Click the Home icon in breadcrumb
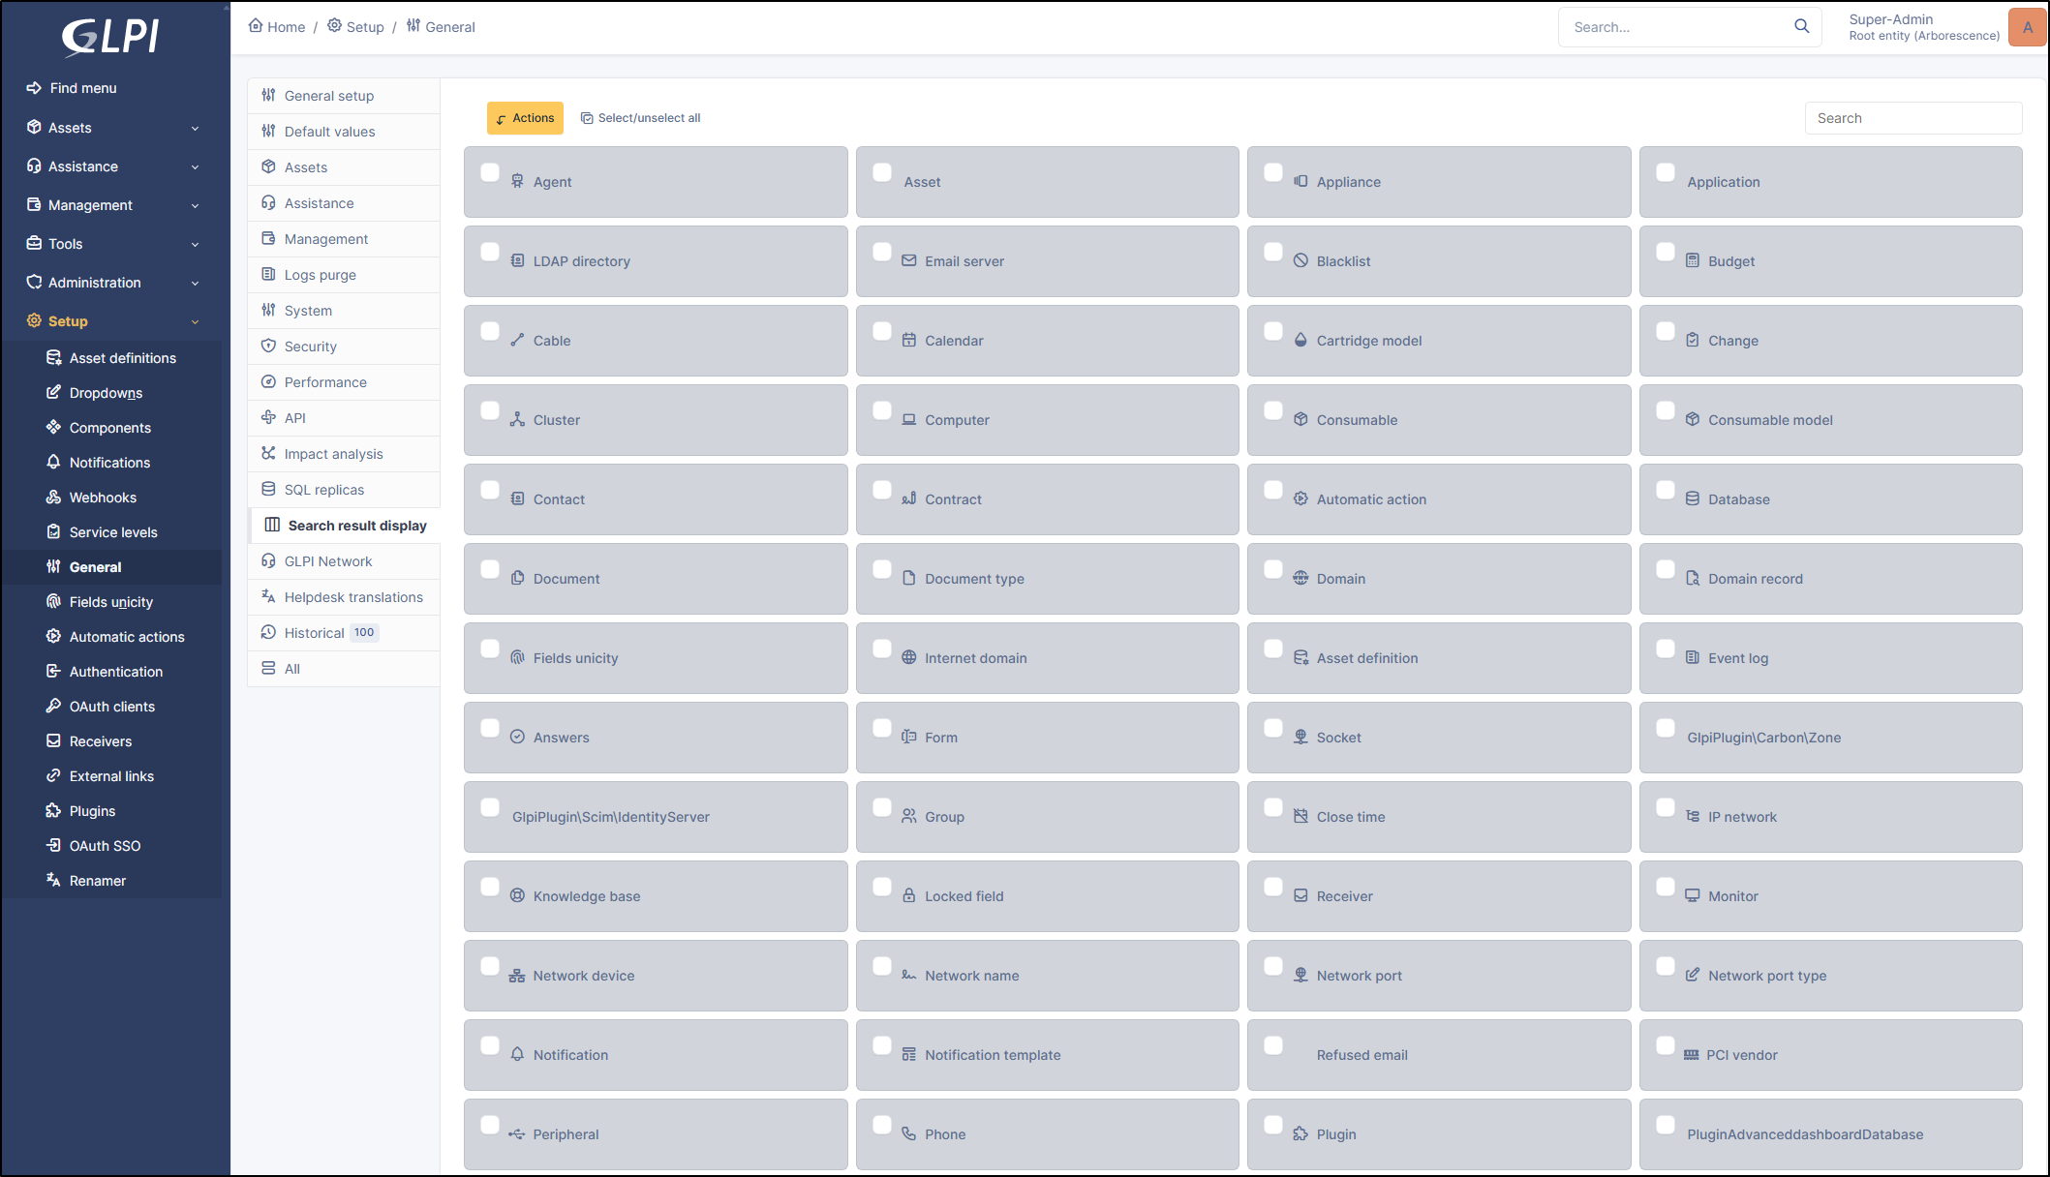The height and width of the screenshot is (1177, 2050). click(x=256, y=26)
